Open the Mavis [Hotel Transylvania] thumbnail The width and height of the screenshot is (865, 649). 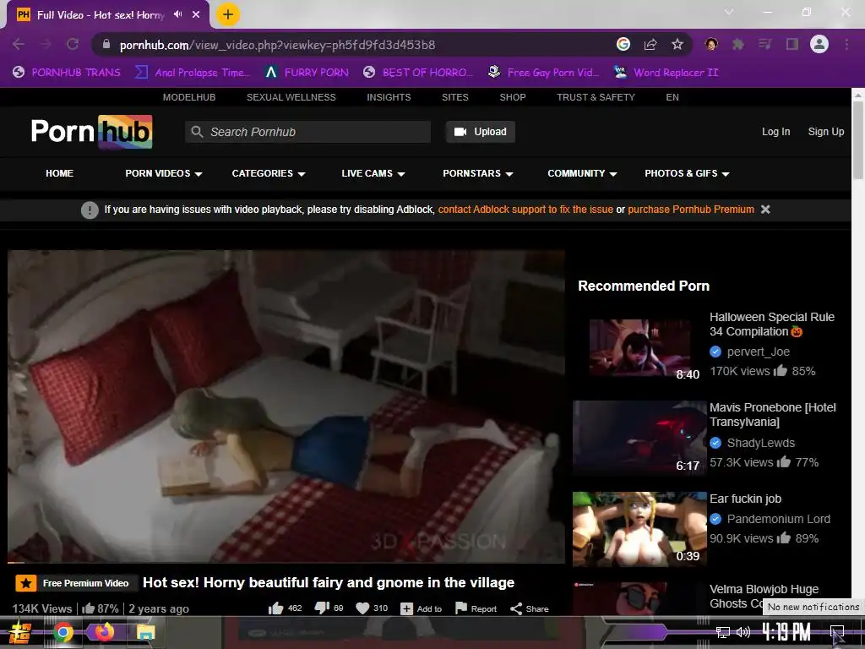(639, 438)
